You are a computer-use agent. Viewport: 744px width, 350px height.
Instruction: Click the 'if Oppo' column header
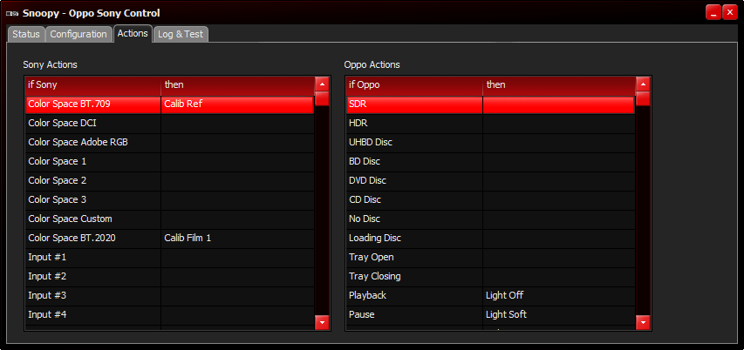(x=414, y=84)
